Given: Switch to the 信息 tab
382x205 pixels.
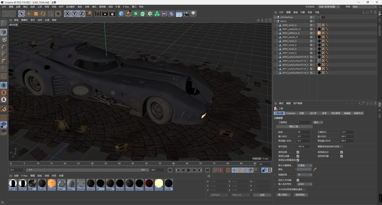Looking at the screenshot, I should [x=302, y=113].
